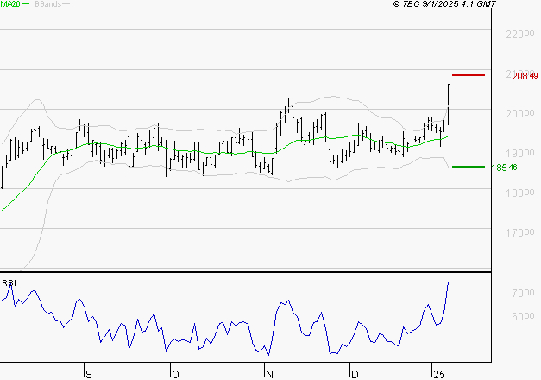Click the red 208.49 resistance value
This screenshot has height=380, width=541.
[x=525, y=76]
